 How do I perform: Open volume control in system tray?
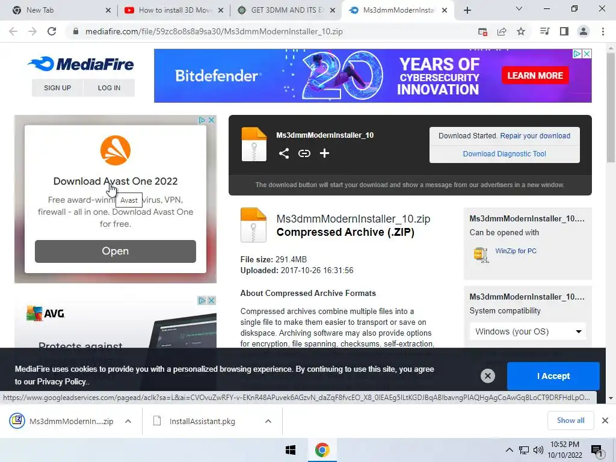(538, 450)
